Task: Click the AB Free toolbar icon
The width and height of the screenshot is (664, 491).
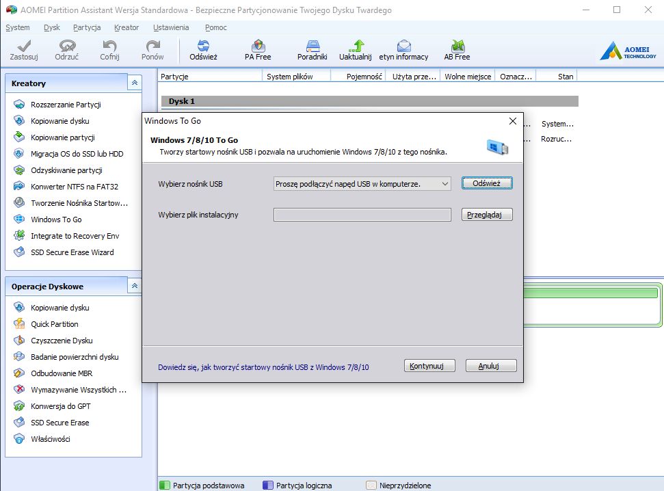Action: coord(457,45)
